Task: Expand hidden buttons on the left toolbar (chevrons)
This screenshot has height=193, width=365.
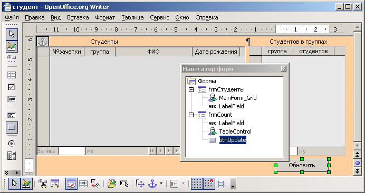Action: [6, 173]
